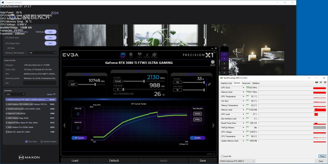This screenshot has width=328, height=164.
Task: Expand the Details chevron in Cinebench ranking
Action: tap(54, 94)
